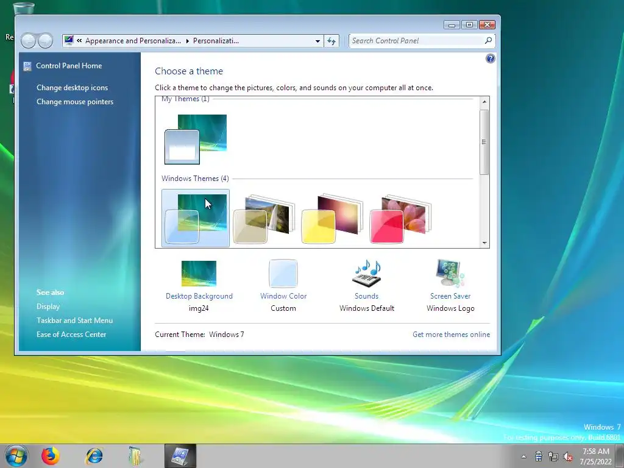Click Appearance and Personaliza... breadcrumb

pyautogui.click(x=133, y=41)
